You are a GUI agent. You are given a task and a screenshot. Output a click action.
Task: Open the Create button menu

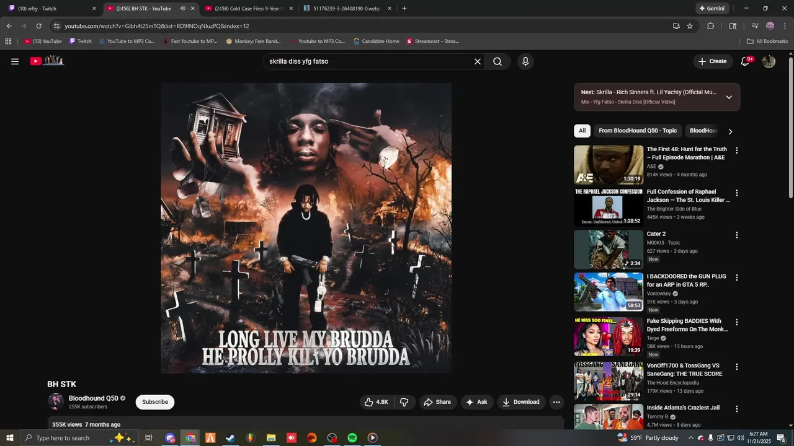tap(712, 61)
